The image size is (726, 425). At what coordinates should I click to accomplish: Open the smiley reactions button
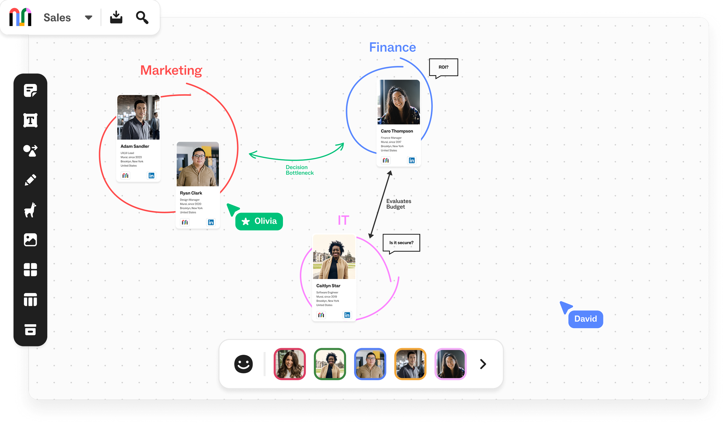pos(243,364)
